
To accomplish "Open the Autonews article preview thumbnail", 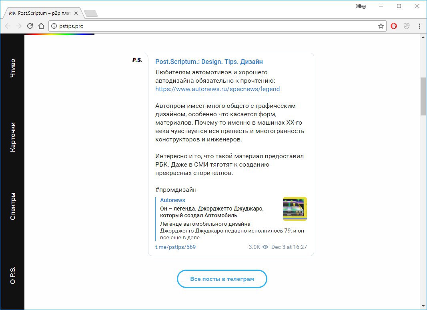I will click(x=295, y=209).
